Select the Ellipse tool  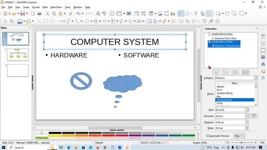pos(52,21)
